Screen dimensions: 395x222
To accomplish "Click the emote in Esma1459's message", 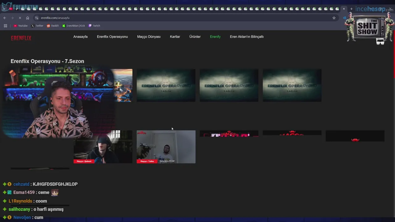I will point(55,193).
